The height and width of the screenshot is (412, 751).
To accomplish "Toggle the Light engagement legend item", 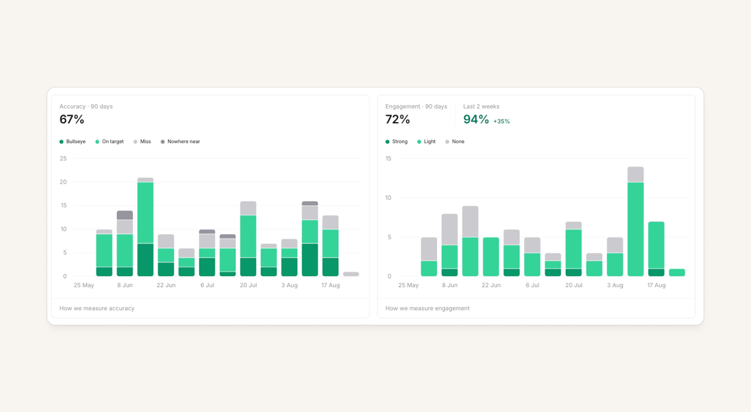I will coord(426,141).
